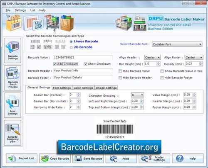
Task: Open Barcode Settings in sidebar
Action: pyautogui.click(x=12, y=50)
